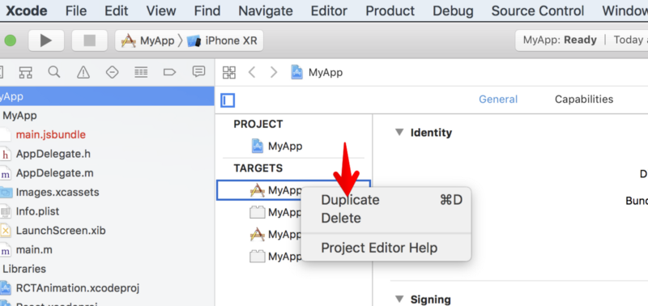This screenshot has width=648, height=306.
Task: Show the Symbol navigator hierarchy icon
Action: click(x=26, y=72)
